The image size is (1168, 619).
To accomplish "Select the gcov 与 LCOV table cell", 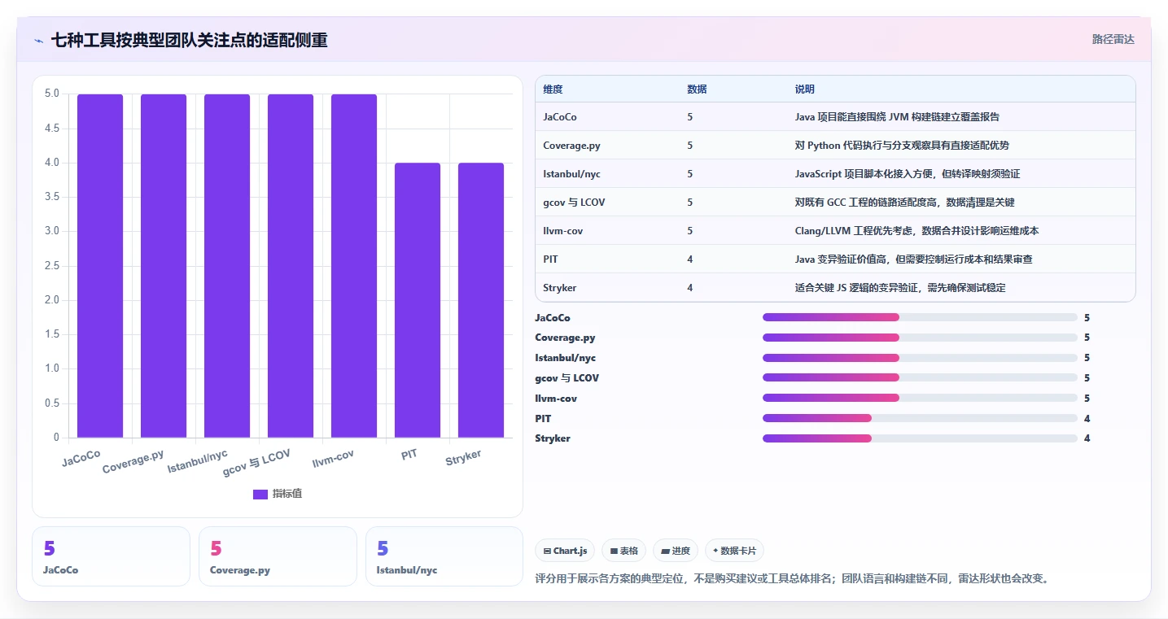I will [574, 203].
